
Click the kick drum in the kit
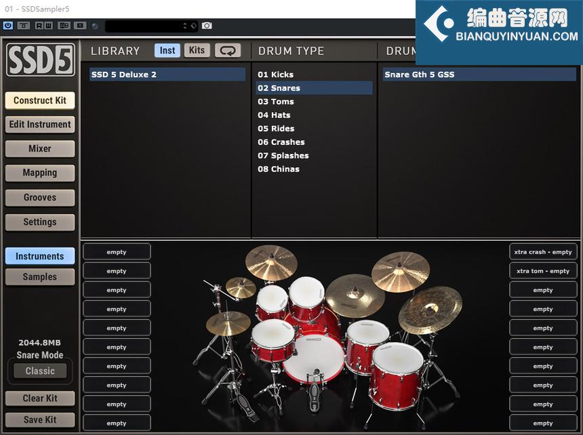314,356
